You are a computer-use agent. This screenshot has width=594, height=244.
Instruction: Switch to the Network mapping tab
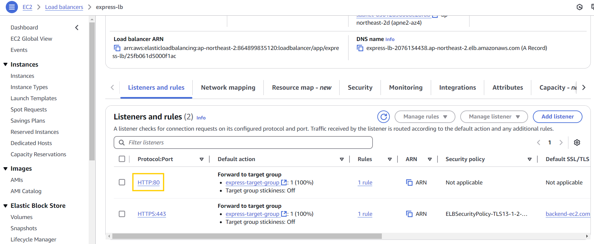228,87
